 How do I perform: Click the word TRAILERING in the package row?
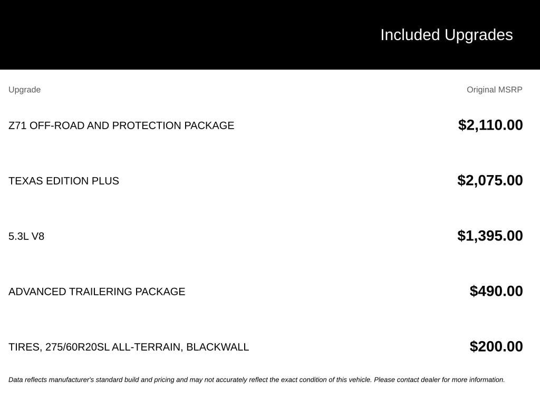click(x=101, y=292)
